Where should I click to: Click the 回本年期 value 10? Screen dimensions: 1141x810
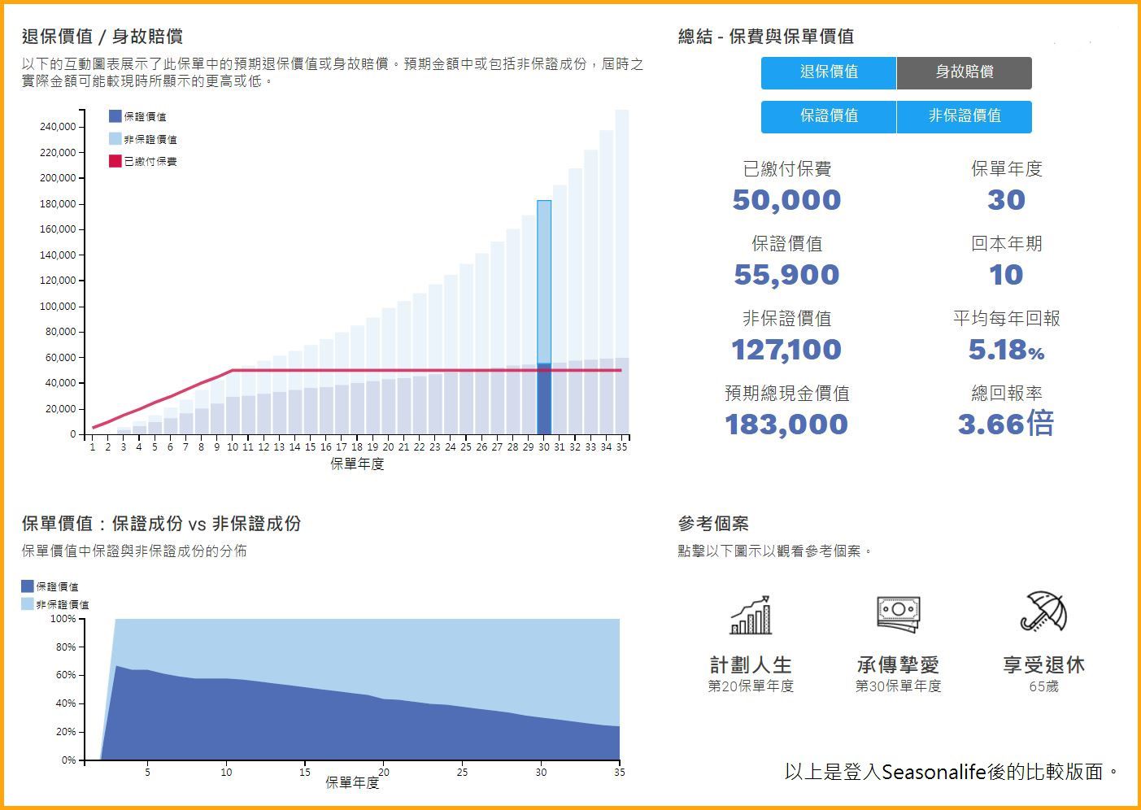click(1007, 275)
